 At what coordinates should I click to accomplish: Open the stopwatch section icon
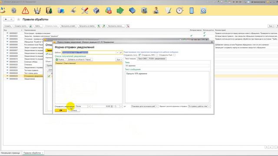[179, 10]
